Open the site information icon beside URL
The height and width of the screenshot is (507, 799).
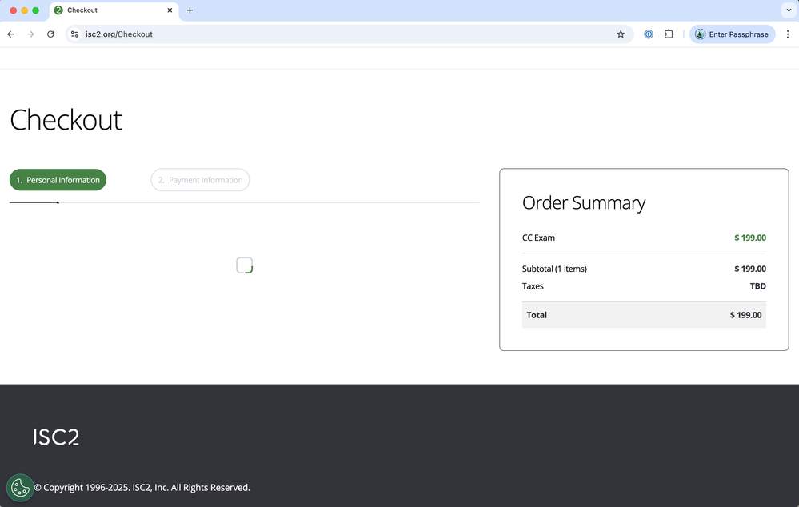[74, 34]
